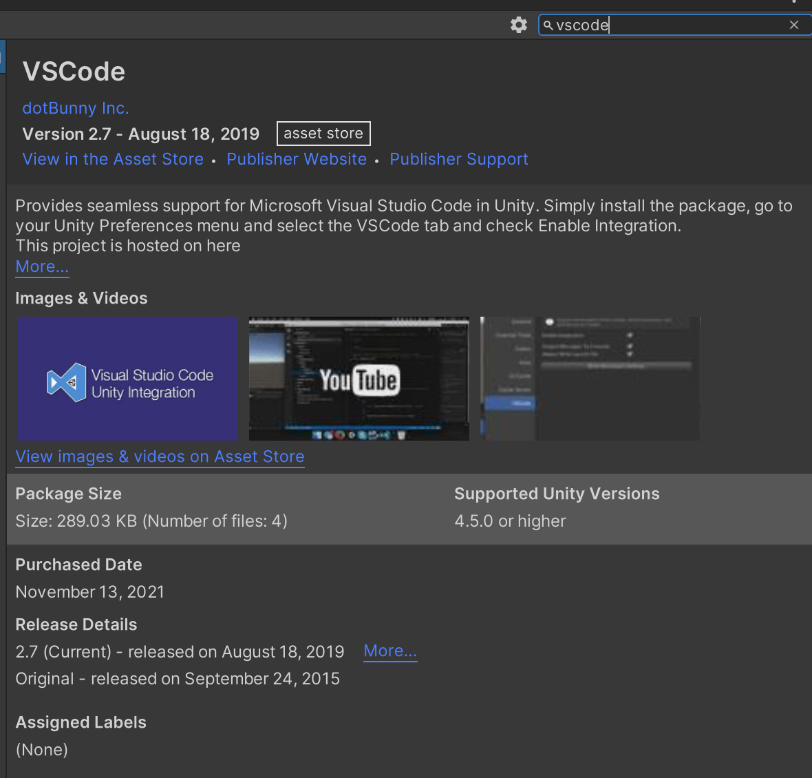Visit the Publisher Website link
812x778 pixels.
pyautogui.click(x=297, y=159)
